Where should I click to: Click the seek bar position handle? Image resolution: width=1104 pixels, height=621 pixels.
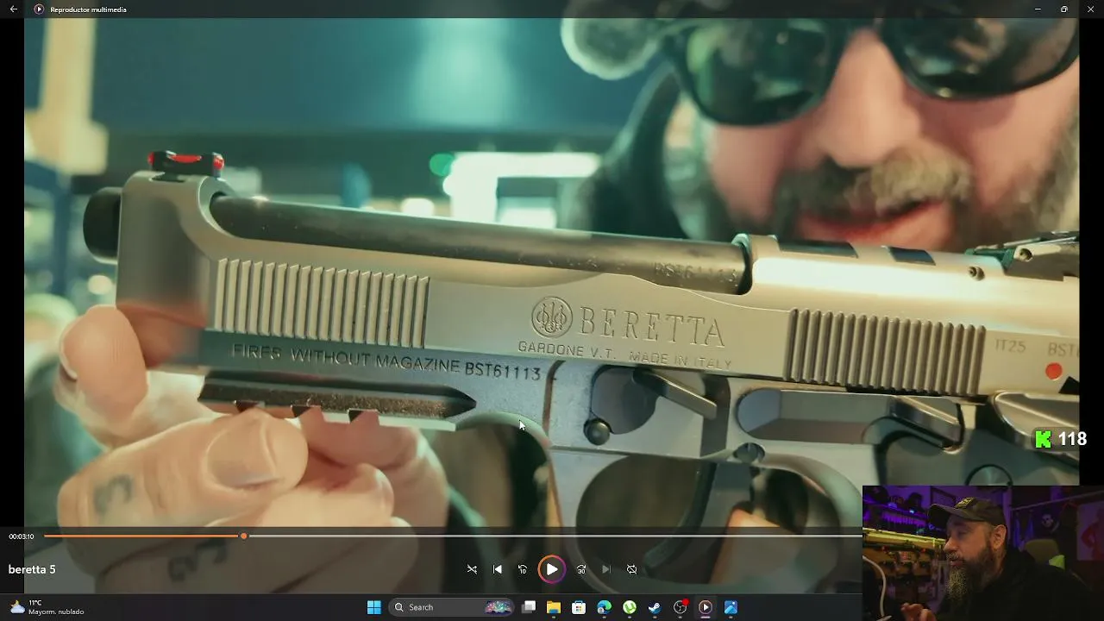click(x=244, y=536)
